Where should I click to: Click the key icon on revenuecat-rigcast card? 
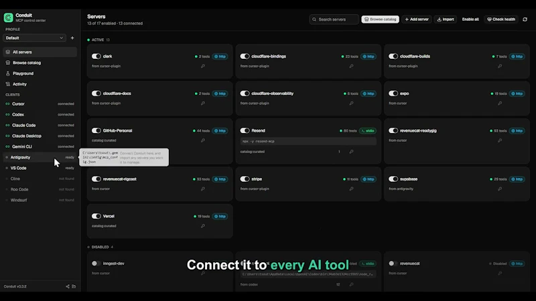203,189
